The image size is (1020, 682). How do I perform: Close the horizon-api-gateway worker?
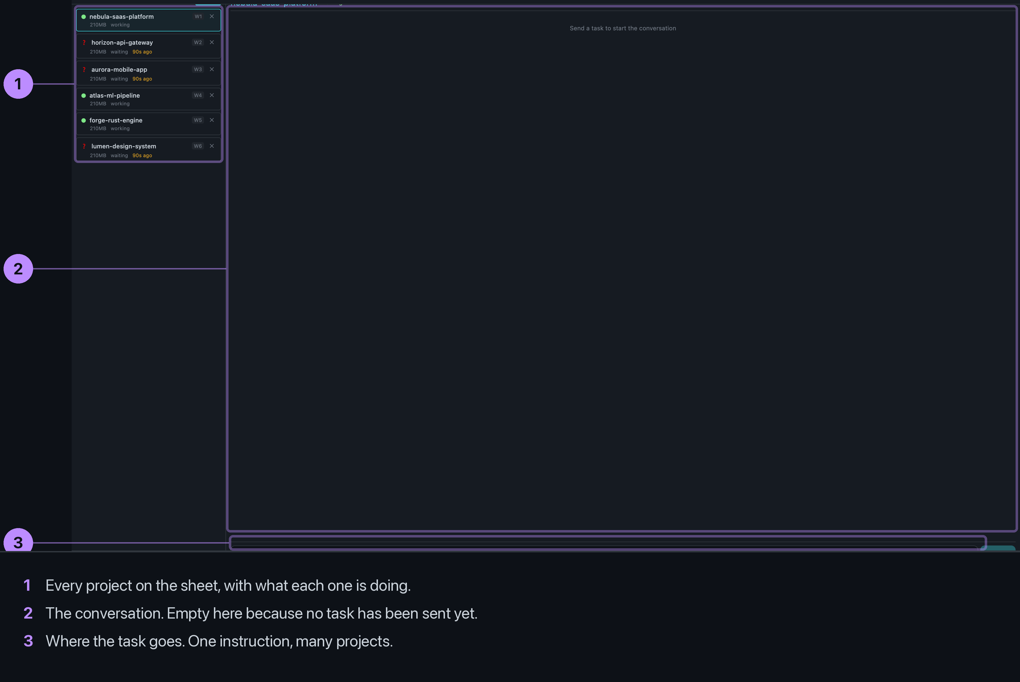coord(212,42)
